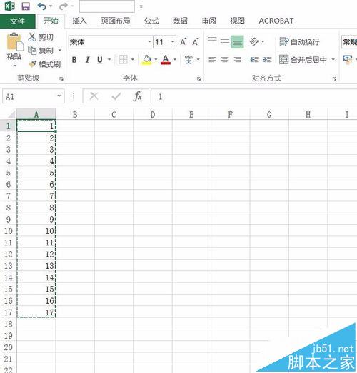The width and height of the screenshot is (357, 373).
Task: Click the formula bar input
Action: 254,96
